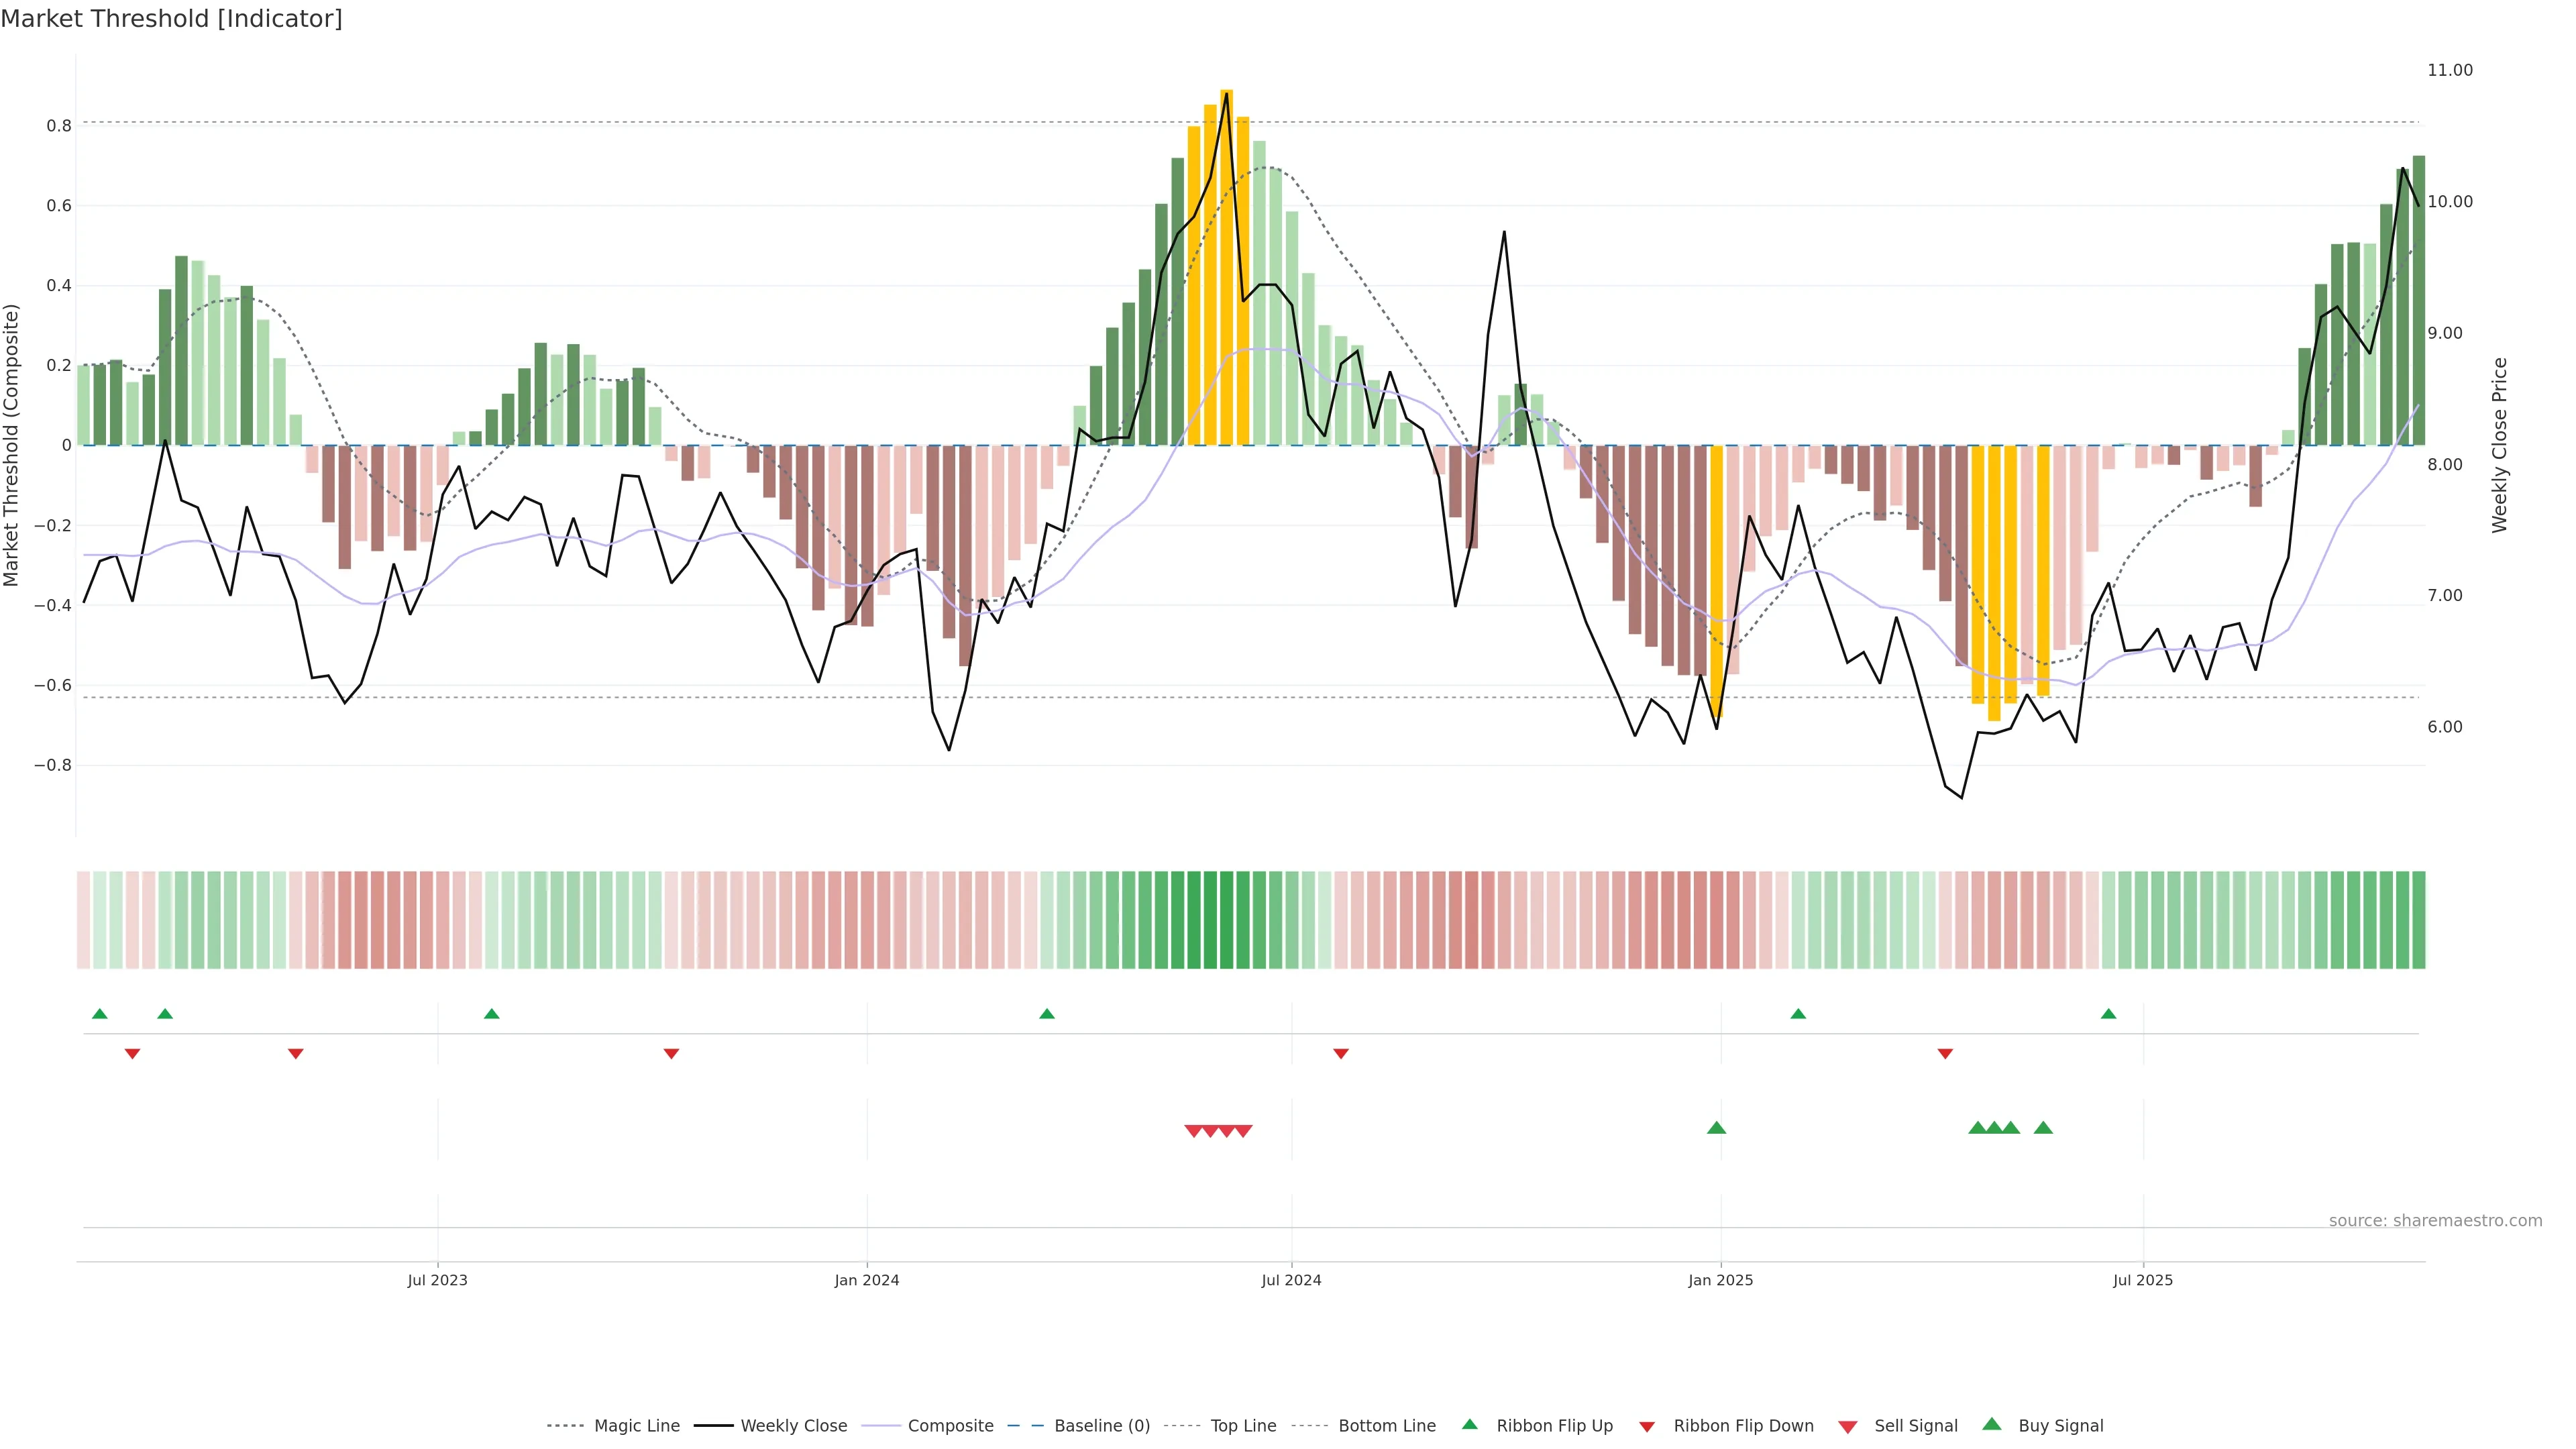
Task: Click the Sell Signal legend triangle icon
Action: pyautogui.click(x=1847, y=1427)
